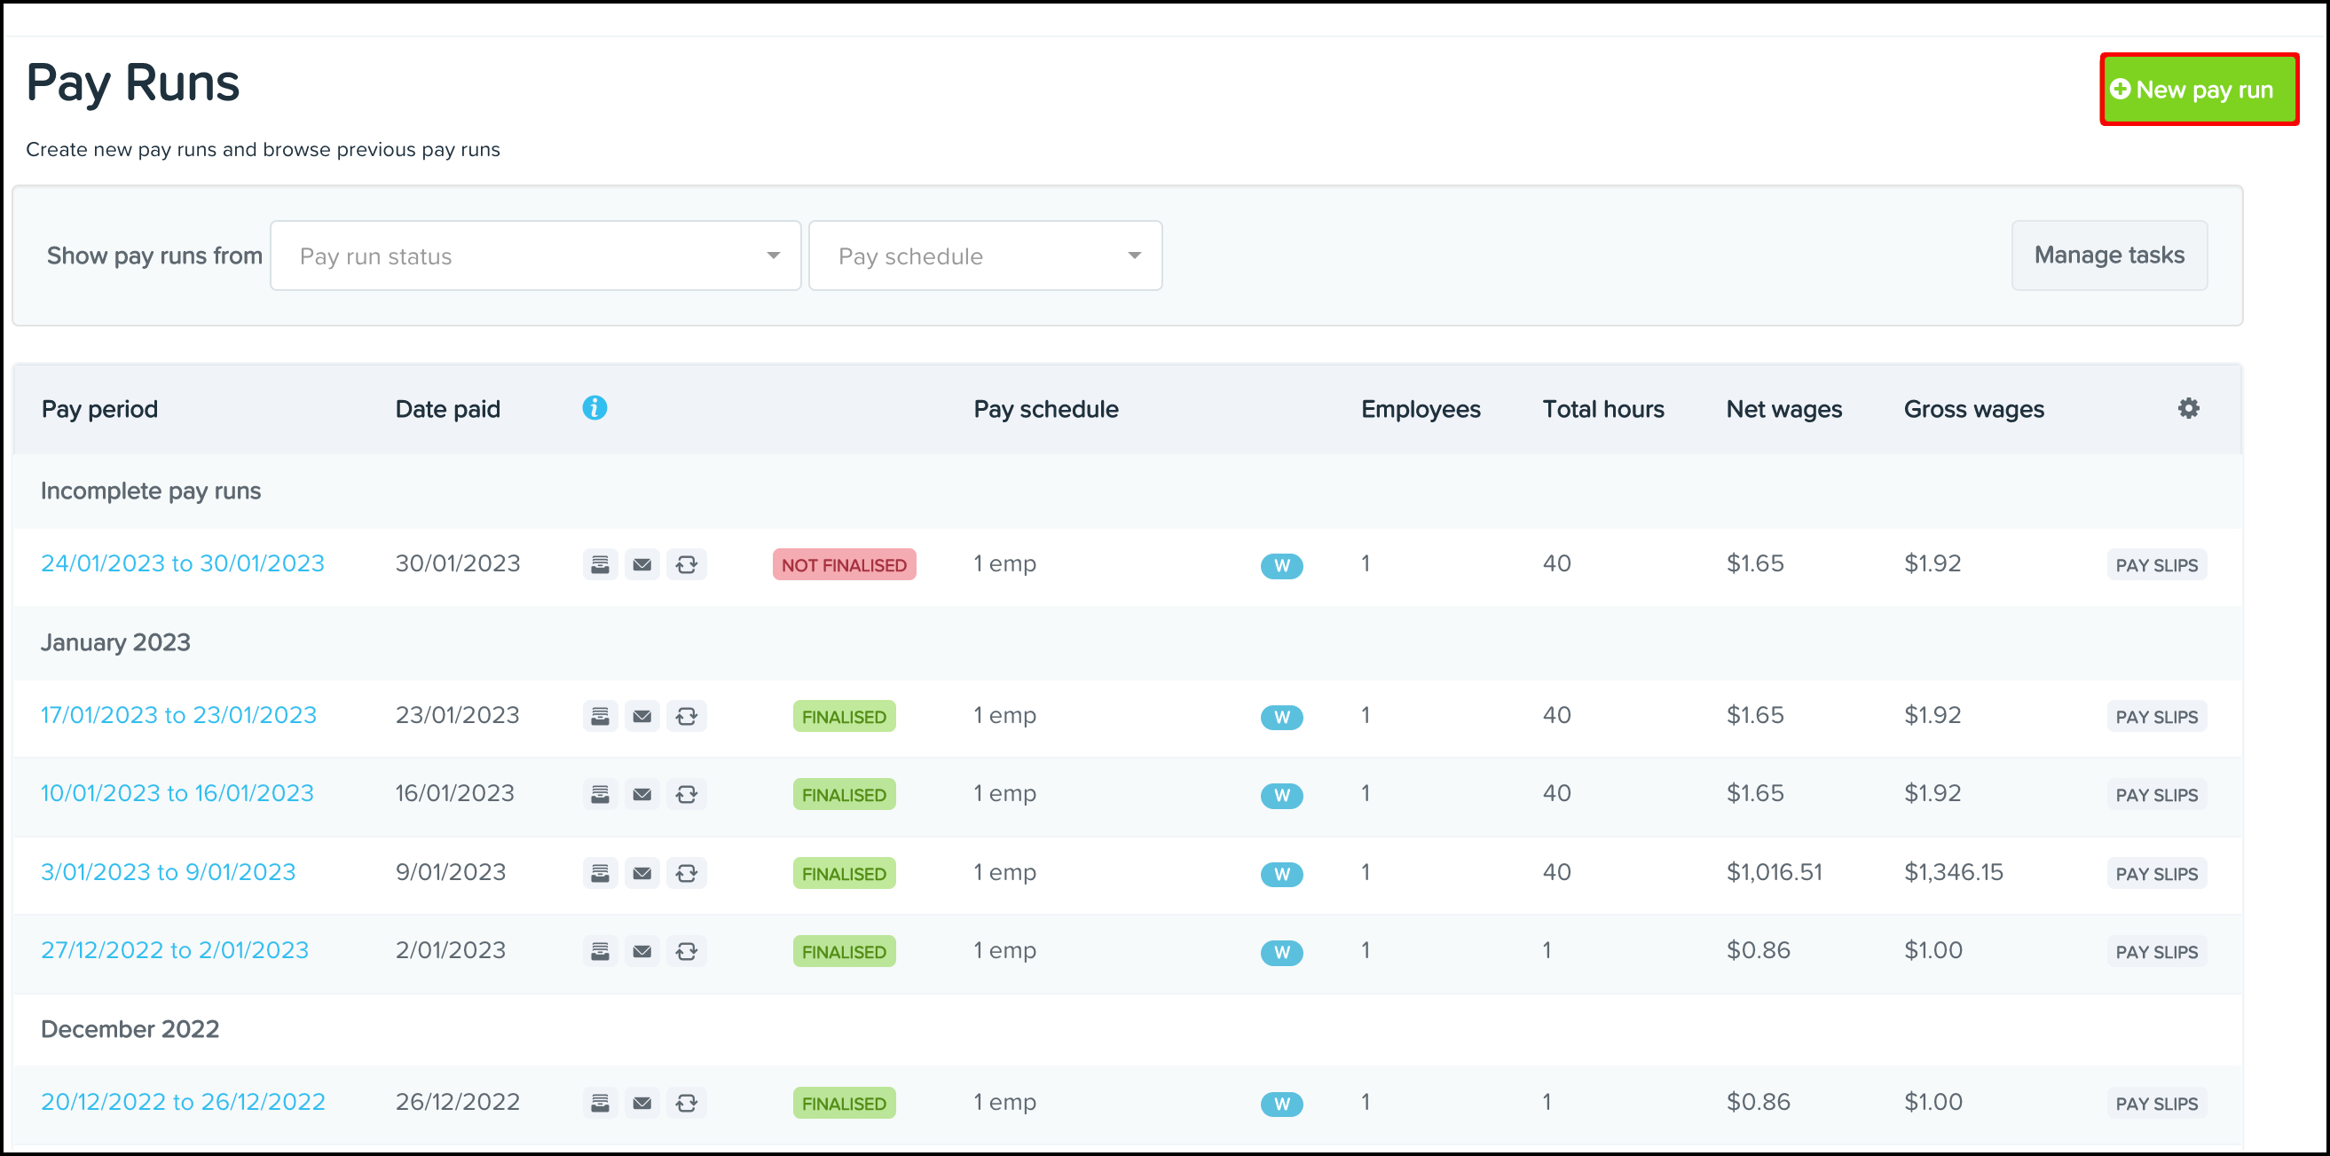Click archive drawer icon for 2/01/2023 pay run
This screenshot has width=2330, height=1156.
pyautogui.click(x=600, y=951)
